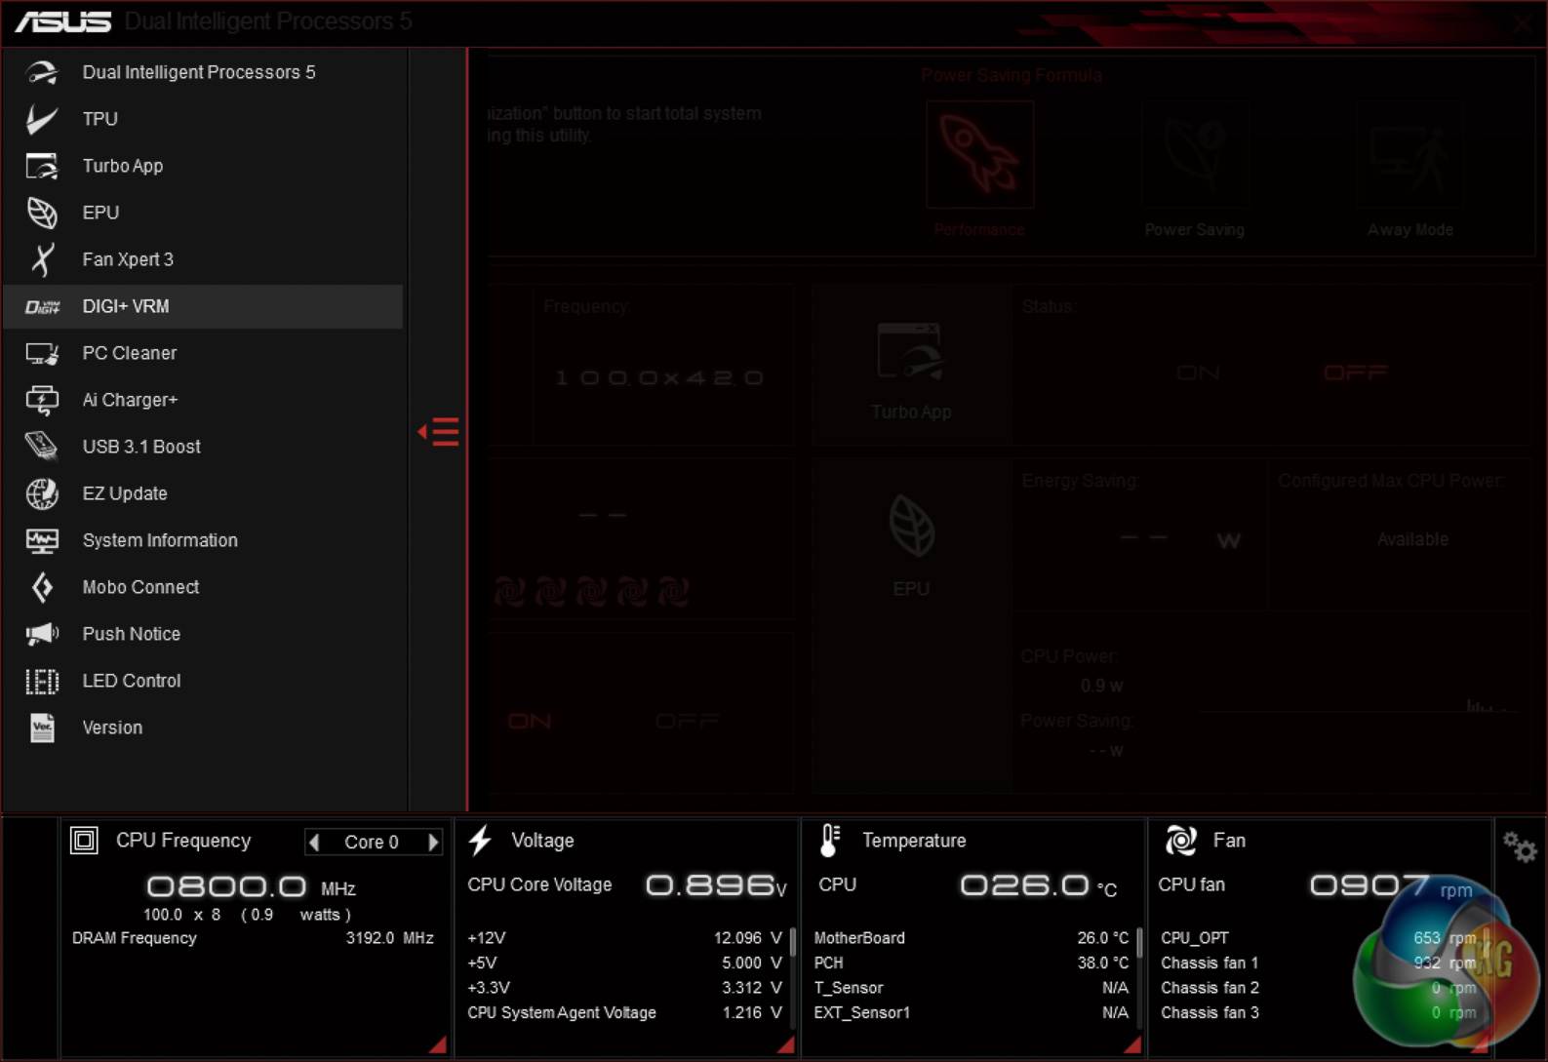Click the CPU System Agent Voltage row

tap(624, 1012)
